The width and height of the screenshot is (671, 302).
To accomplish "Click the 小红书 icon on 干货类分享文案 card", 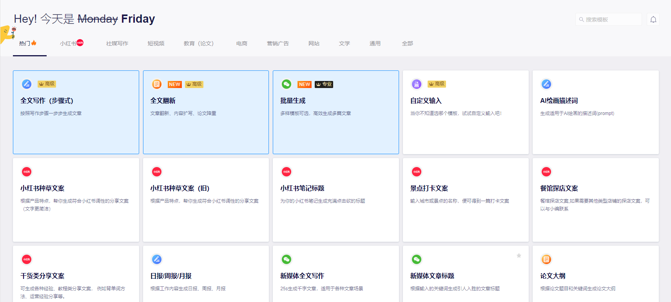I will (x=27, y=259).
